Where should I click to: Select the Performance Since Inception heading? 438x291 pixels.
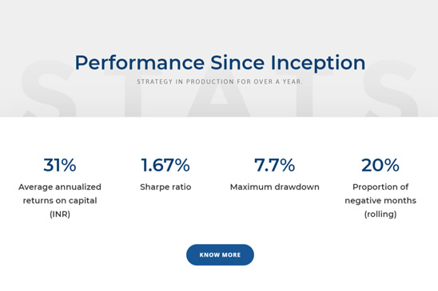tap(220, 63)
